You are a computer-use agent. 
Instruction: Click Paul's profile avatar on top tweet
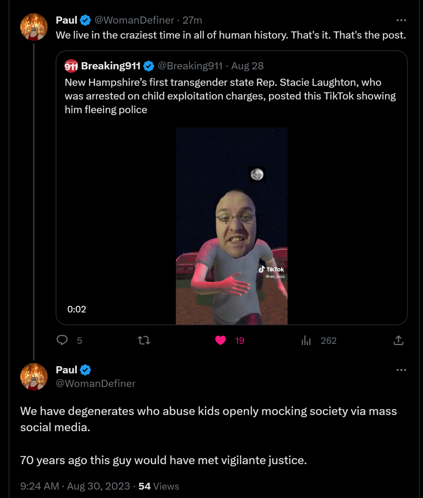34,27
